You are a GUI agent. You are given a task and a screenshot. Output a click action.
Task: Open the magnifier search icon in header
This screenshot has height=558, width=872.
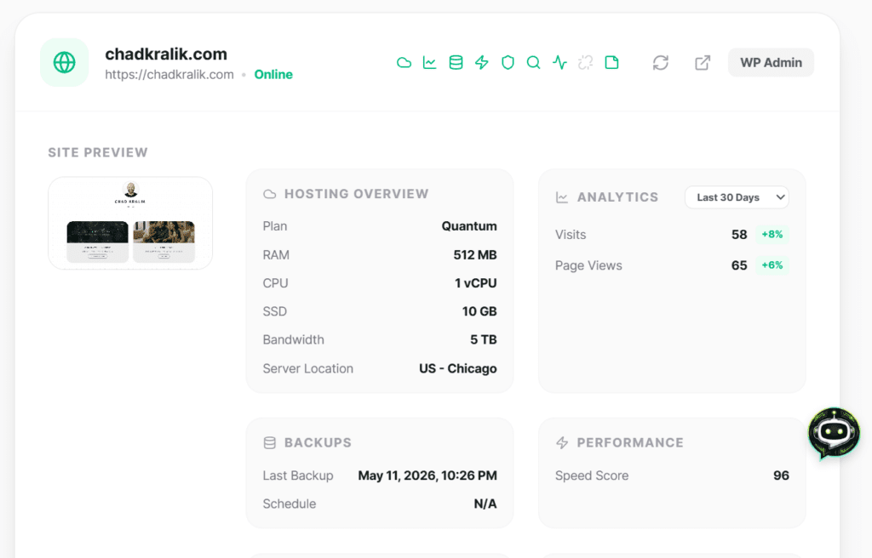pos(533,63)
